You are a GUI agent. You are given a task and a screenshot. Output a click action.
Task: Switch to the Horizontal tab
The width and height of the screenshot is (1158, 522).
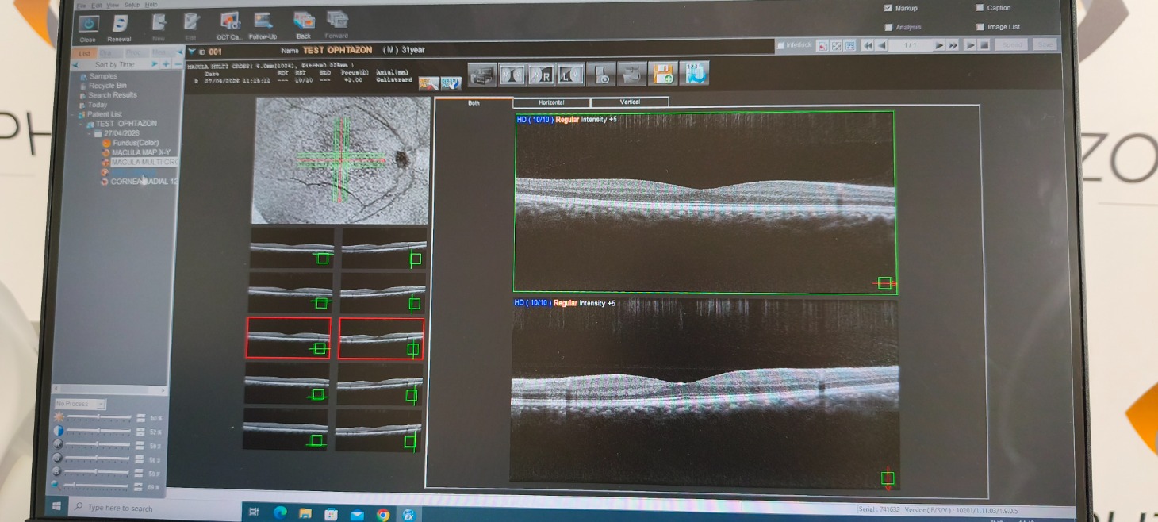click(x=551, y=102)
